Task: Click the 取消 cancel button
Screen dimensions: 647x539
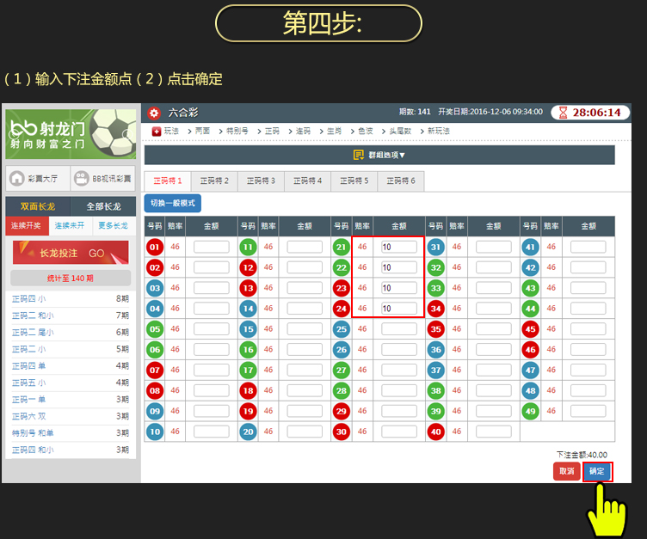Action: [x=566, y=471]
